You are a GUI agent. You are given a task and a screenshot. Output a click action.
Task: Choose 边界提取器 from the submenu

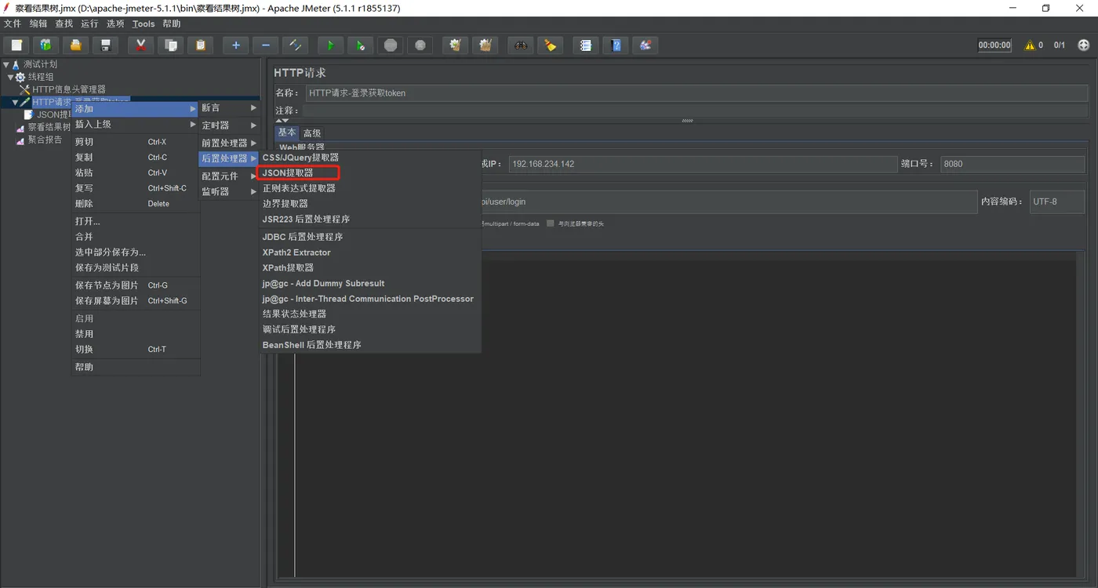click(x=285, y=204)
